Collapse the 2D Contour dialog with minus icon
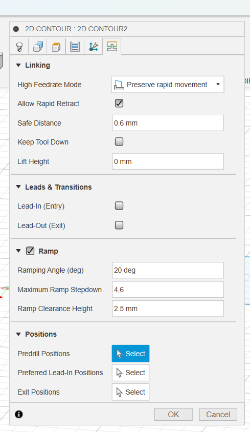The image size is (250, 432). [x=16, y=29]
